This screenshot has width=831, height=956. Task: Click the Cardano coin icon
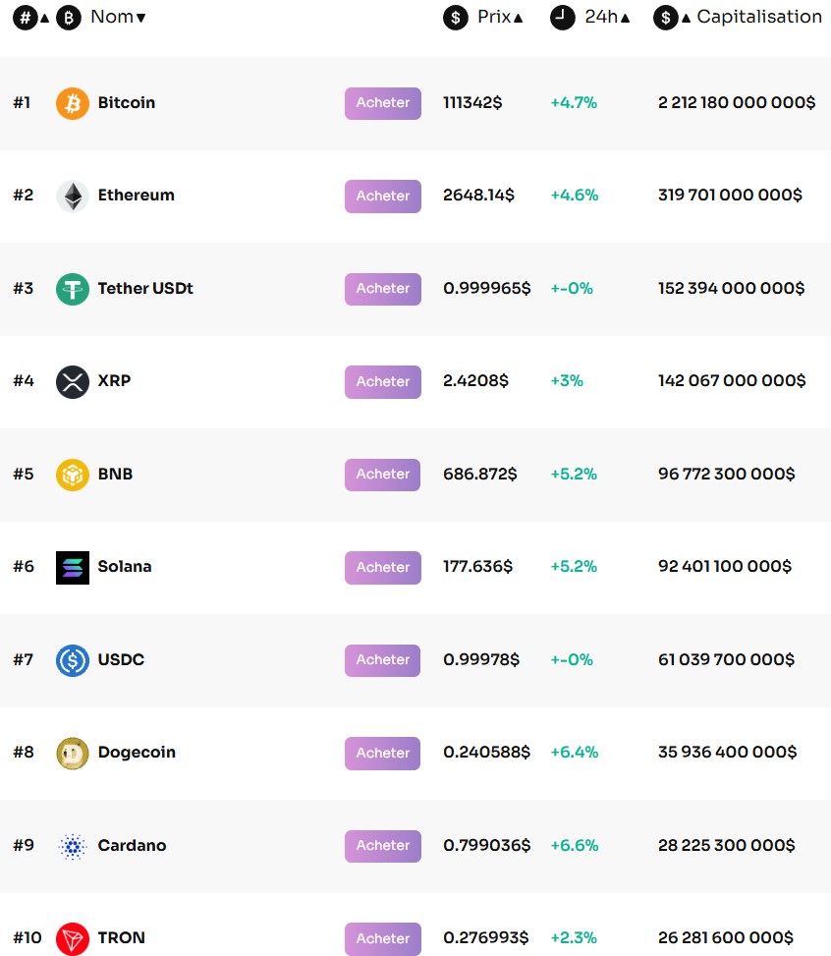73,845
